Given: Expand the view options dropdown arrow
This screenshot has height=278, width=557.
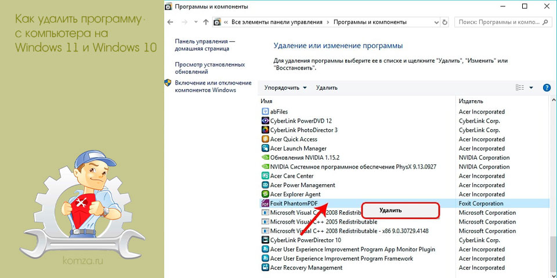Looking at the screenshot, I should (531, 87).
